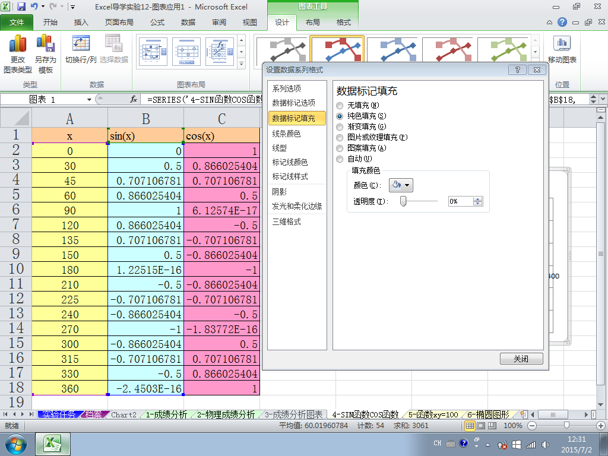Click first sheet navigation arrow icon

tap(5, 414)
